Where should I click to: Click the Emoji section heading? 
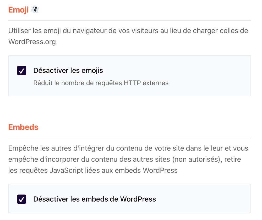(18, 10)
